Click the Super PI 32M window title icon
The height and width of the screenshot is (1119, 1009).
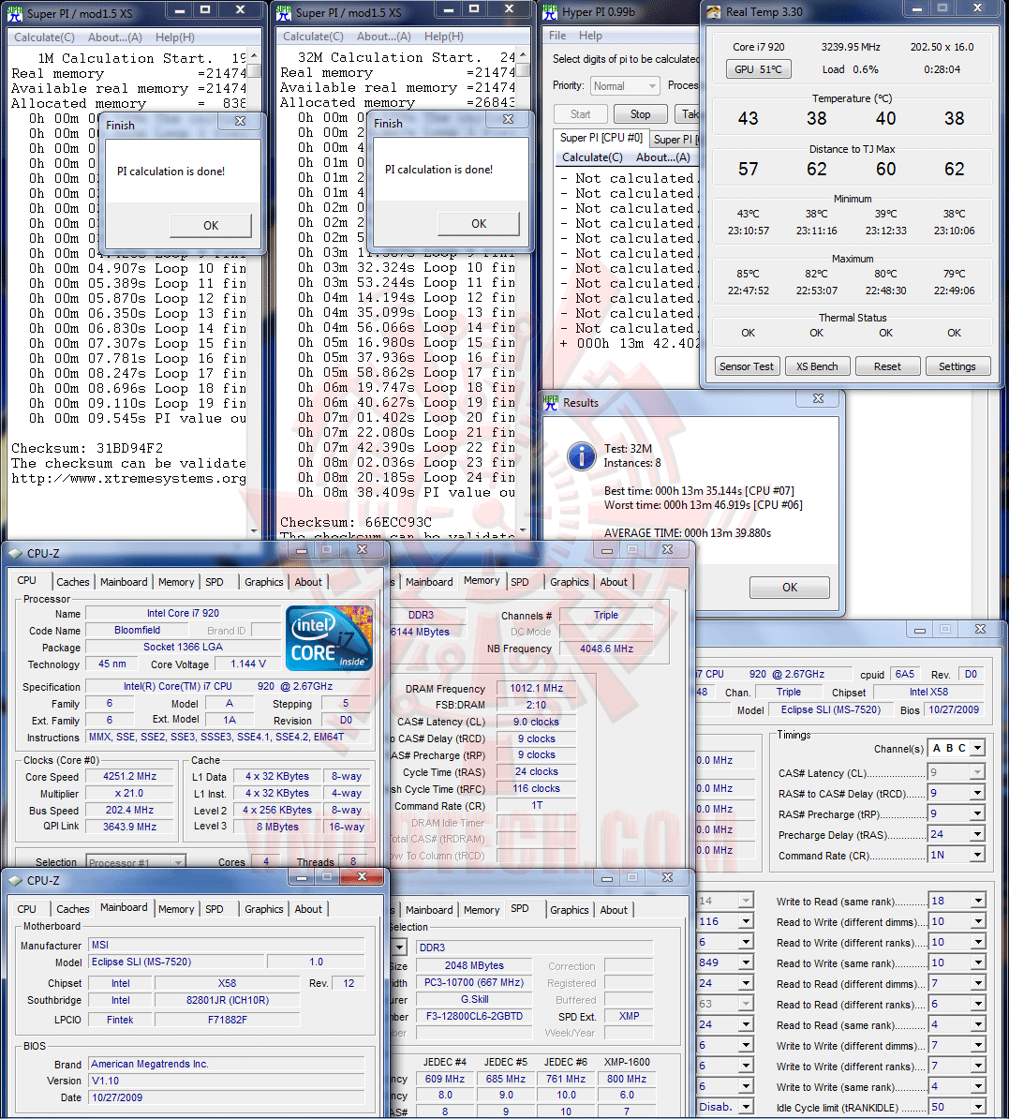click(284, 13)
